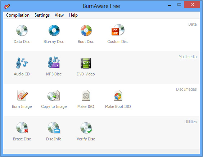Click the BurnAware app icon in title bar
This screenshot has height=157, width=203.
[x=7, y=6]
